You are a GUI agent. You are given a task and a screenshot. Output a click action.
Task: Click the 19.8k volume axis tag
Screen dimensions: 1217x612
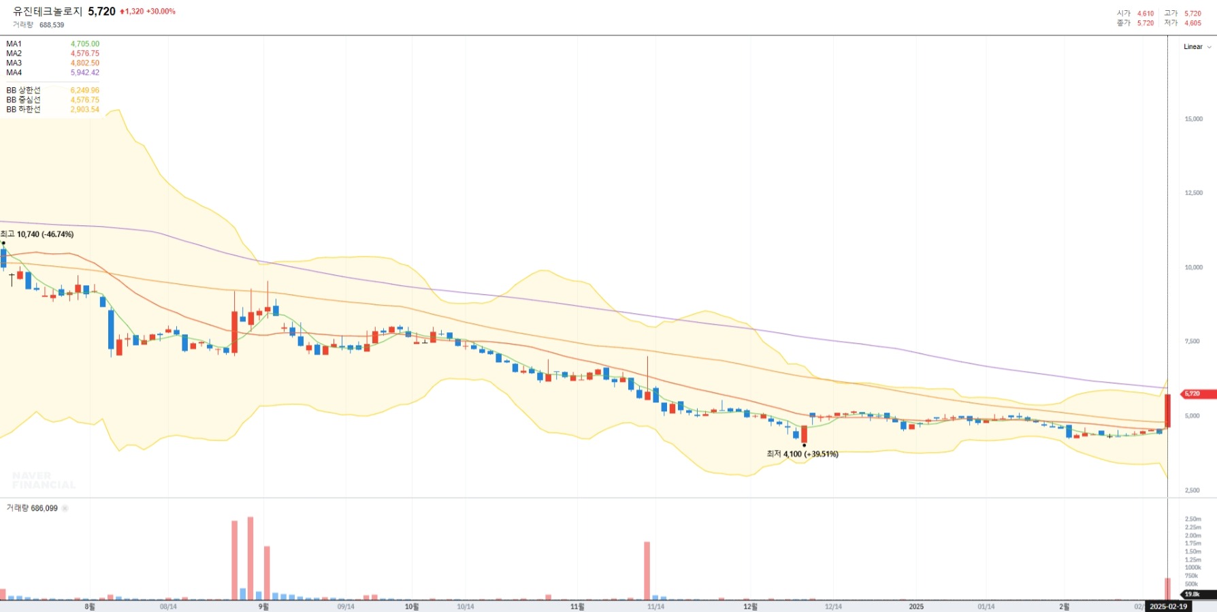[x=1199, y=594]
